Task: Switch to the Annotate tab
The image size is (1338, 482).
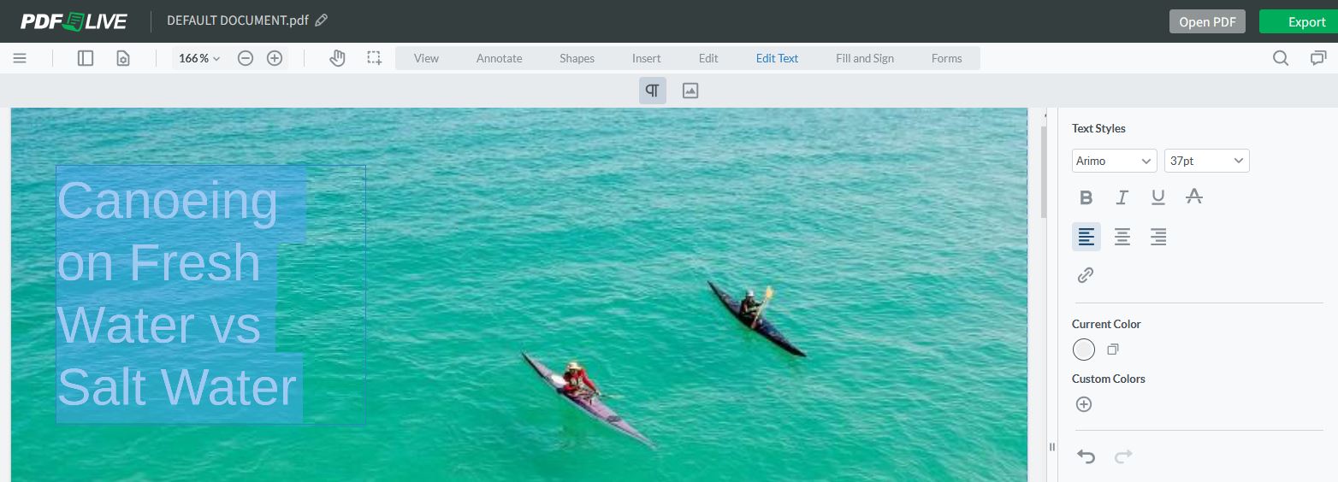Action: pos(499,58)
